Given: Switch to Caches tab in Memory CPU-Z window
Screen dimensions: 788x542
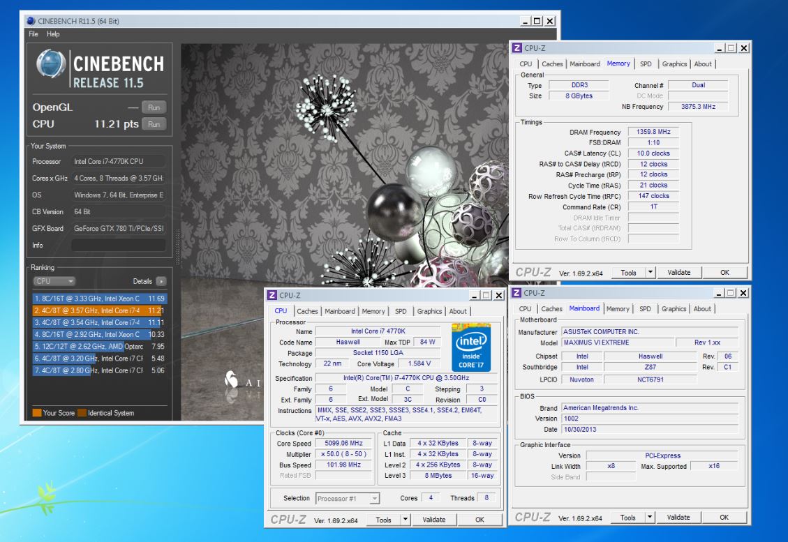Looking at the screenshot, I should pos(552,63).
